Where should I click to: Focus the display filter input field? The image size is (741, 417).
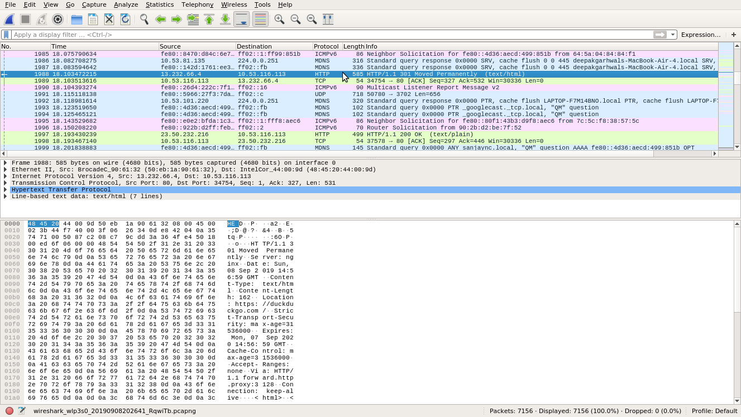pos(332,35)
